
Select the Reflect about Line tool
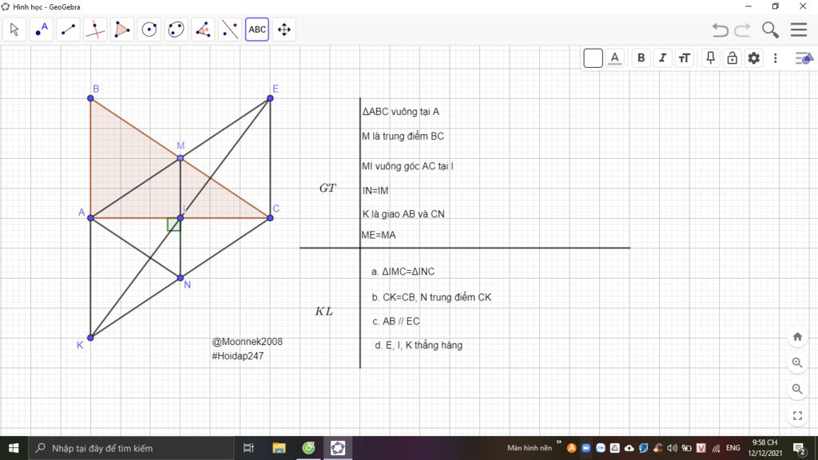point(230,30)
